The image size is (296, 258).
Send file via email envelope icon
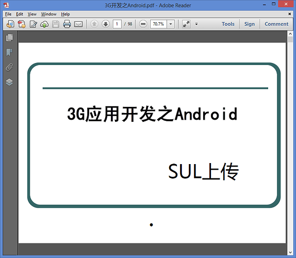[x=78, y=24]
